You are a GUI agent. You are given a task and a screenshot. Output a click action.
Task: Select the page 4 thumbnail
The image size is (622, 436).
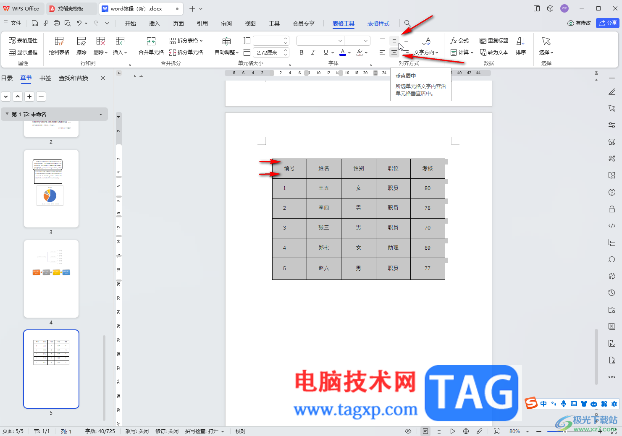[51, 279]
